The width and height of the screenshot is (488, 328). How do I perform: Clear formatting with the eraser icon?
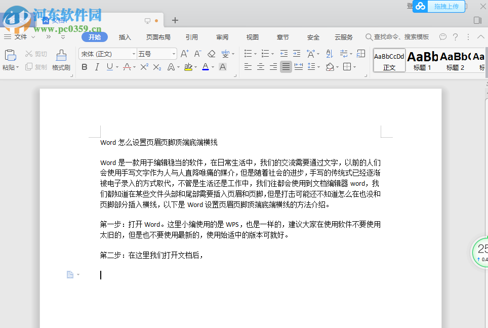[x=212, y=53]
